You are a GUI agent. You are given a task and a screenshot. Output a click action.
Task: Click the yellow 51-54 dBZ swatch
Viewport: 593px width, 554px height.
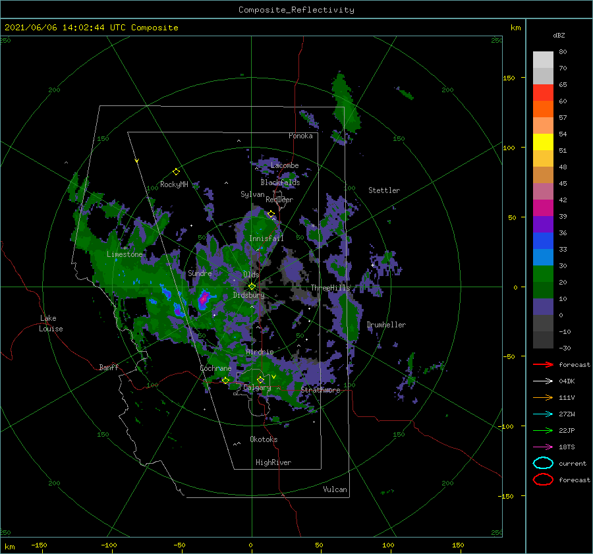[543, 142]
